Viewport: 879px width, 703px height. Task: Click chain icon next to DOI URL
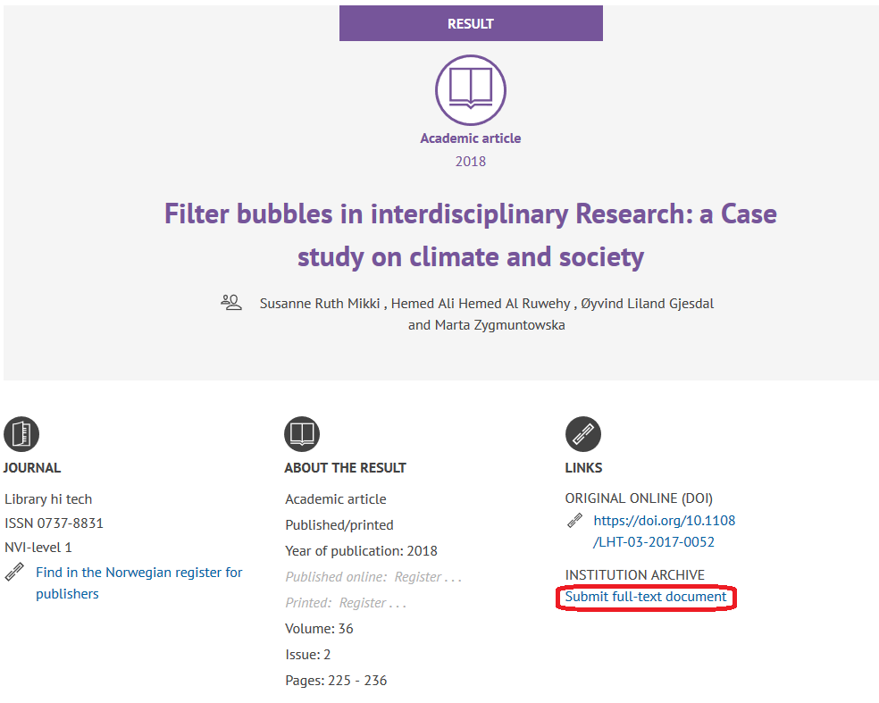point(575,521)
